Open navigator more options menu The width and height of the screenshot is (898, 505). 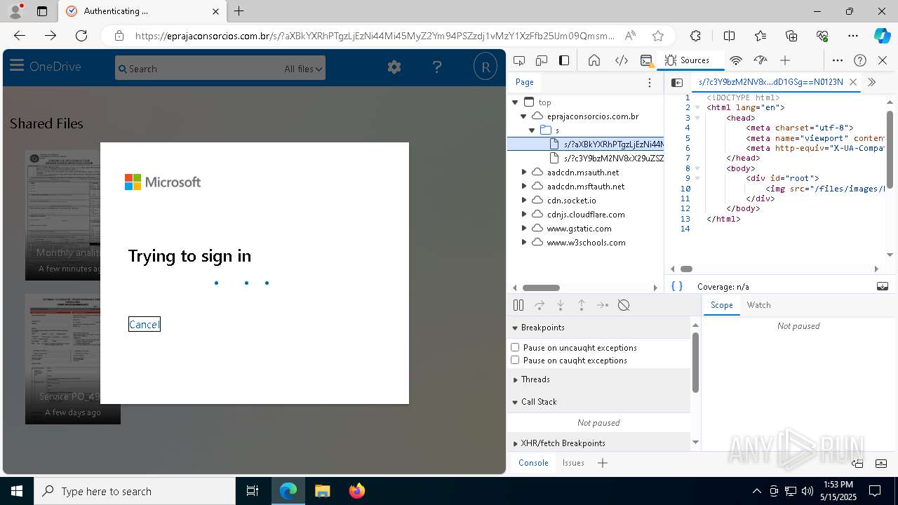click(650, 83)
